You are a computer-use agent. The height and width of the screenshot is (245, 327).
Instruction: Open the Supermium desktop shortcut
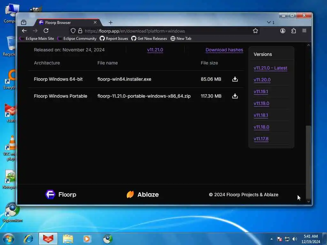click(x=12, y=212)
